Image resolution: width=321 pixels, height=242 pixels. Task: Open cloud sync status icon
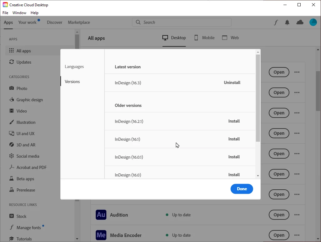click(300, 22)
